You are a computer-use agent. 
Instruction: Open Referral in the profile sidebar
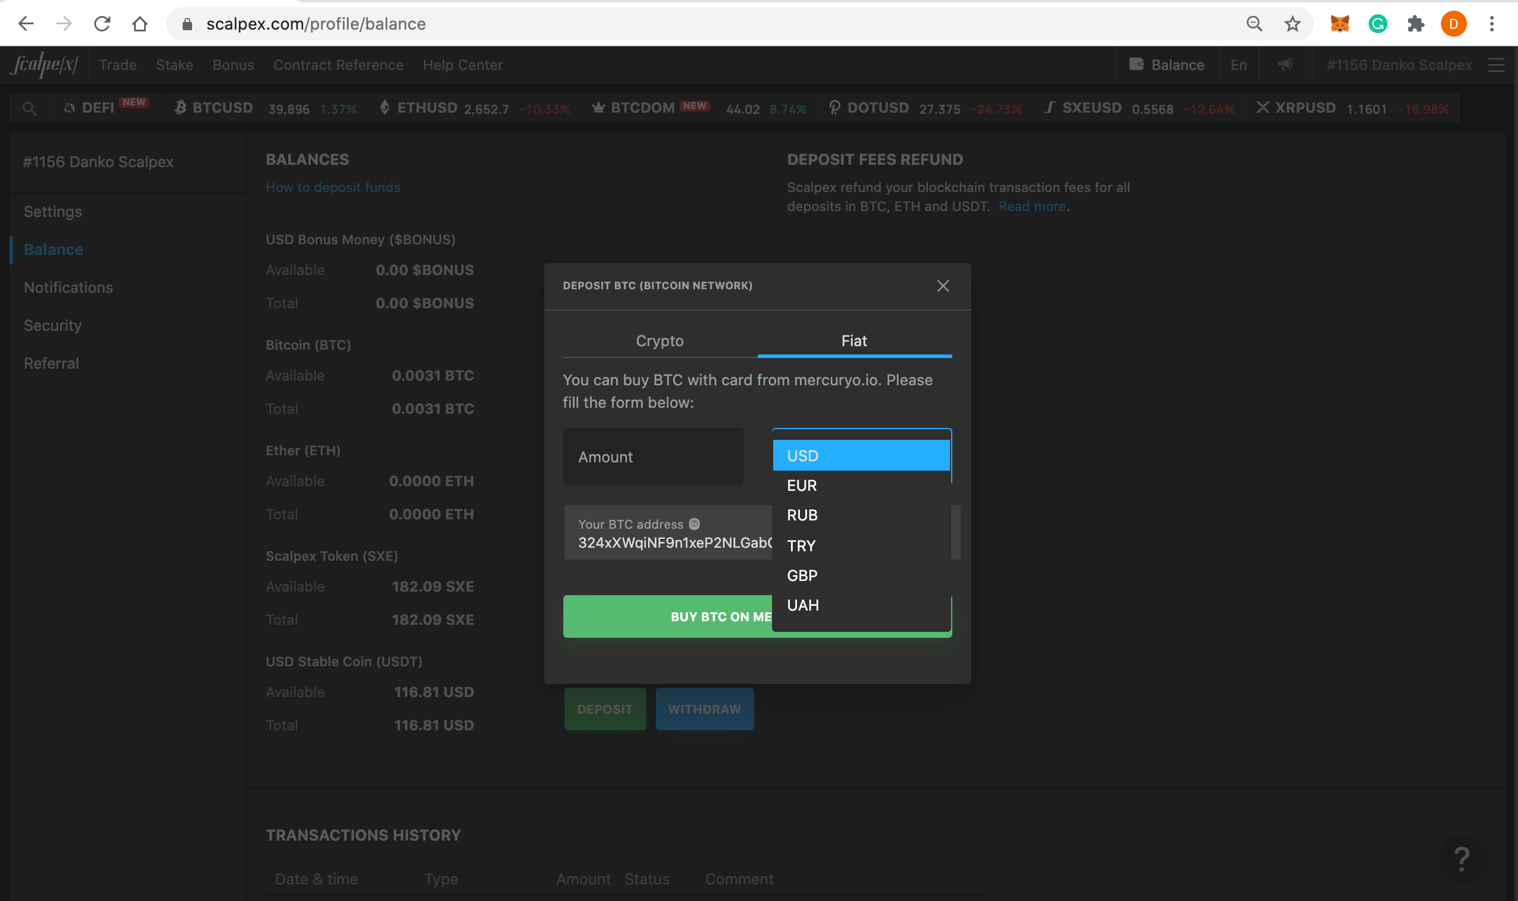(51, 363)
